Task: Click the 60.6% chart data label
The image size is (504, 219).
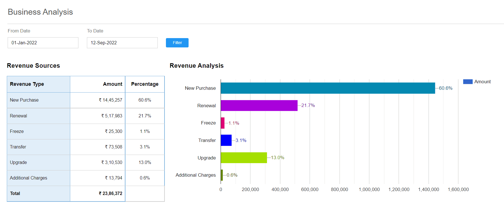Action: 446,88
